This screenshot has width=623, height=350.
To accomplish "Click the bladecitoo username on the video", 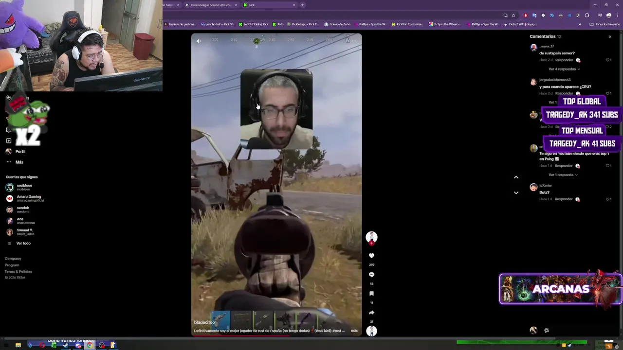I will tap(204, 322).
